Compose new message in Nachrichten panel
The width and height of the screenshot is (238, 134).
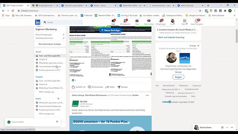[x=222, y=127]
